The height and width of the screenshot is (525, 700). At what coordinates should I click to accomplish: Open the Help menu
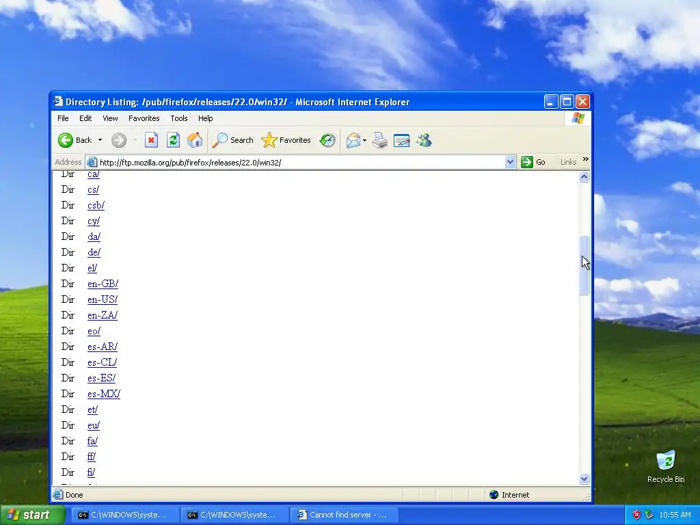click(205, 118)
